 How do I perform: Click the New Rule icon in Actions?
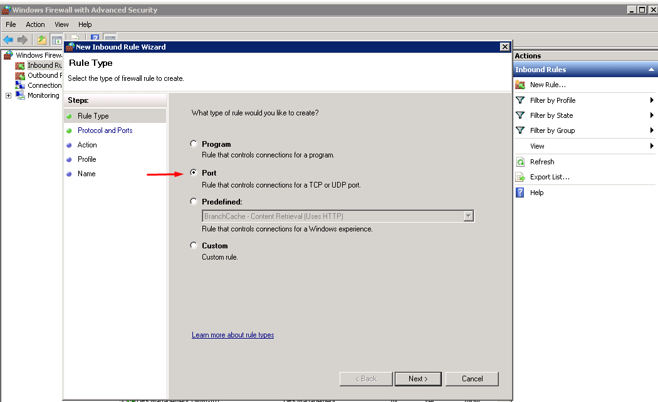point(520,85)
